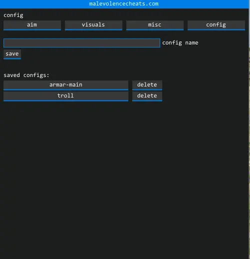Select the delete button beside troll
The image size is (250, 259).
tap(147, 96)
